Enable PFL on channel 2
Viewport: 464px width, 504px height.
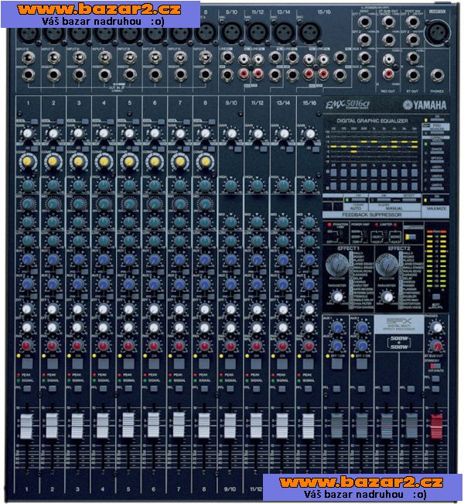[x=53, y=389]
